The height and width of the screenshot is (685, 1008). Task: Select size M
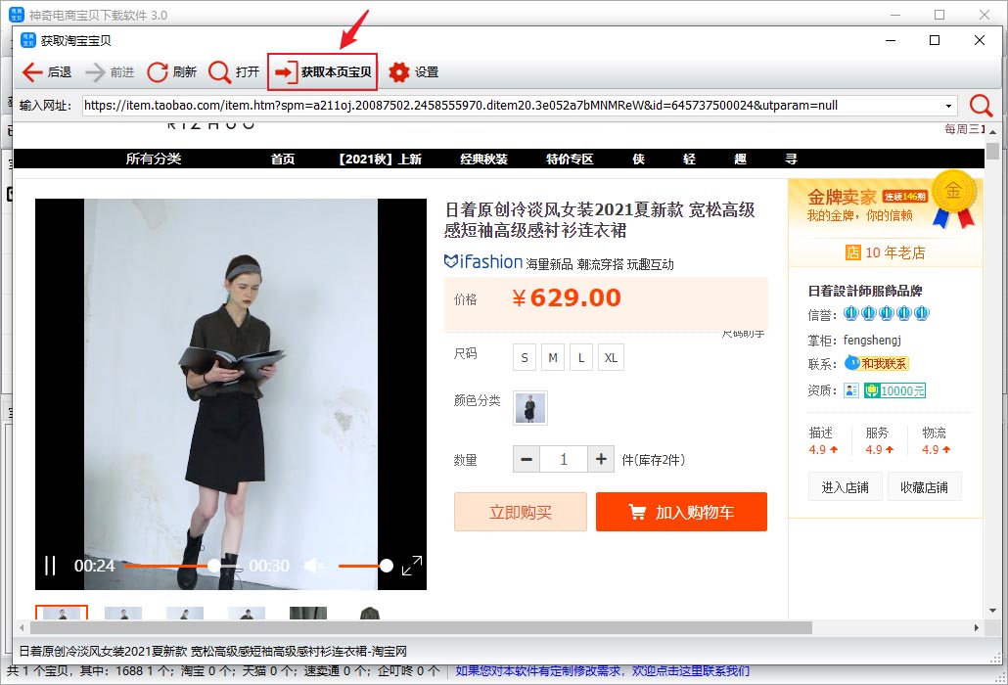pyautogui.click(x=553, y=358)
